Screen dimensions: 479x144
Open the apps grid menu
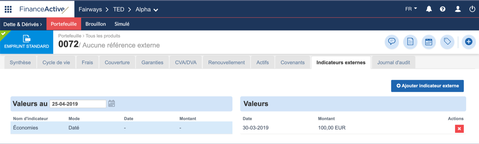8,9
